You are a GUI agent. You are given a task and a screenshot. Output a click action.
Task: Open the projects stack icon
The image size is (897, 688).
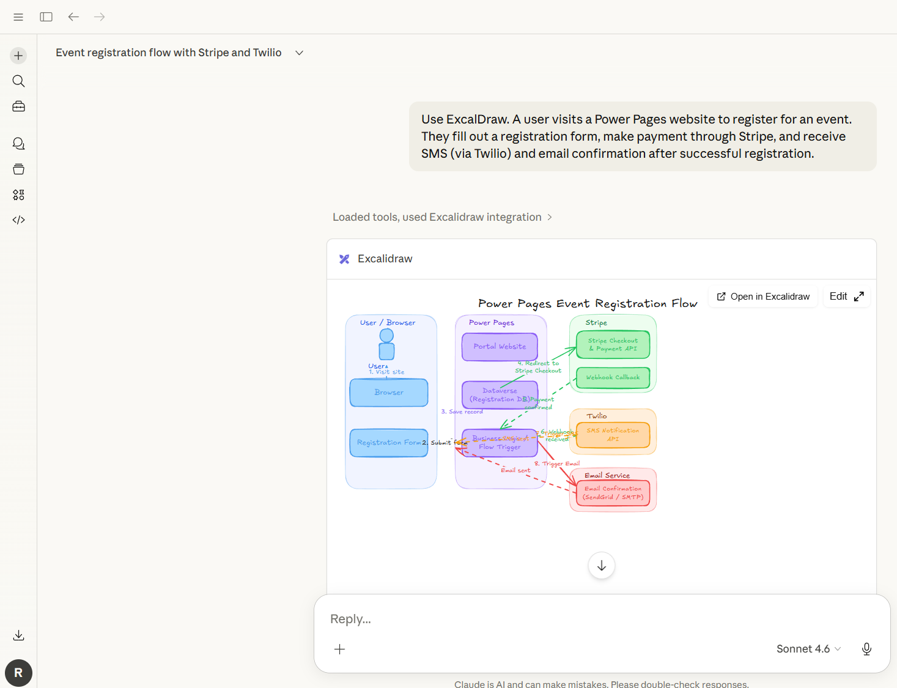click(18, 169)
